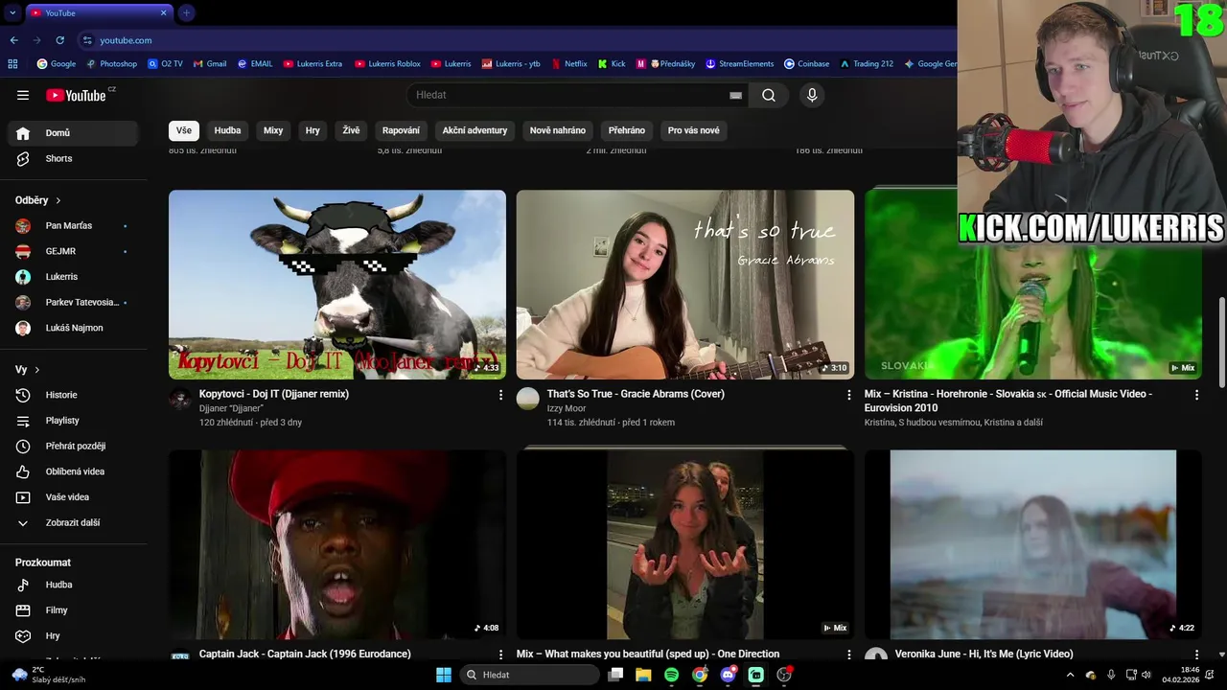Go back with browser back arrow

(13, 40)
